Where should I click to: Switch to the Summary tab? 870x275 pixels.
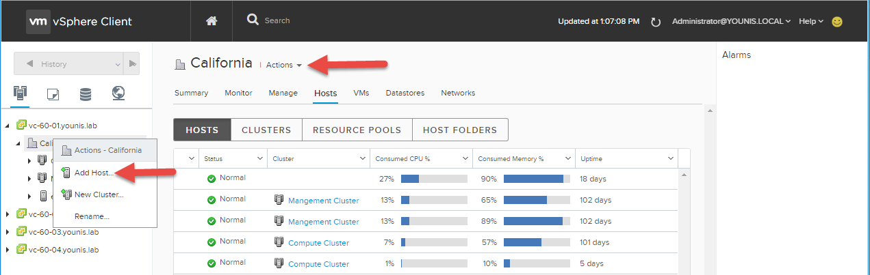(191, 93)
